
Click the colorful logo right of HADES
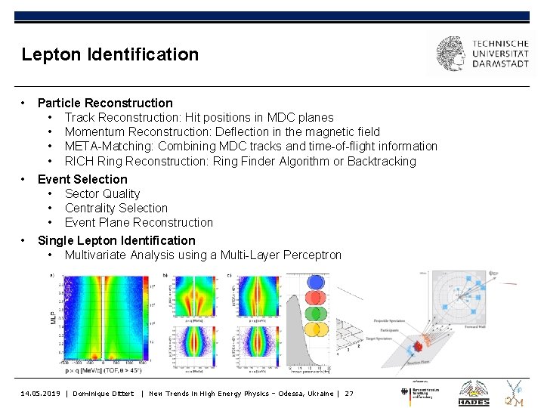tap(515, 394)
